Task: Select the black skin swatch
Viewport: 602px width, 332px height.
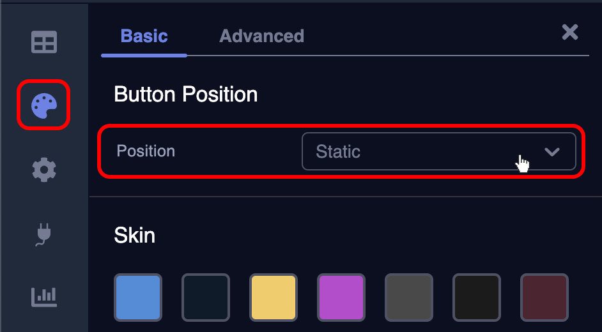Action: pos(477,298)
